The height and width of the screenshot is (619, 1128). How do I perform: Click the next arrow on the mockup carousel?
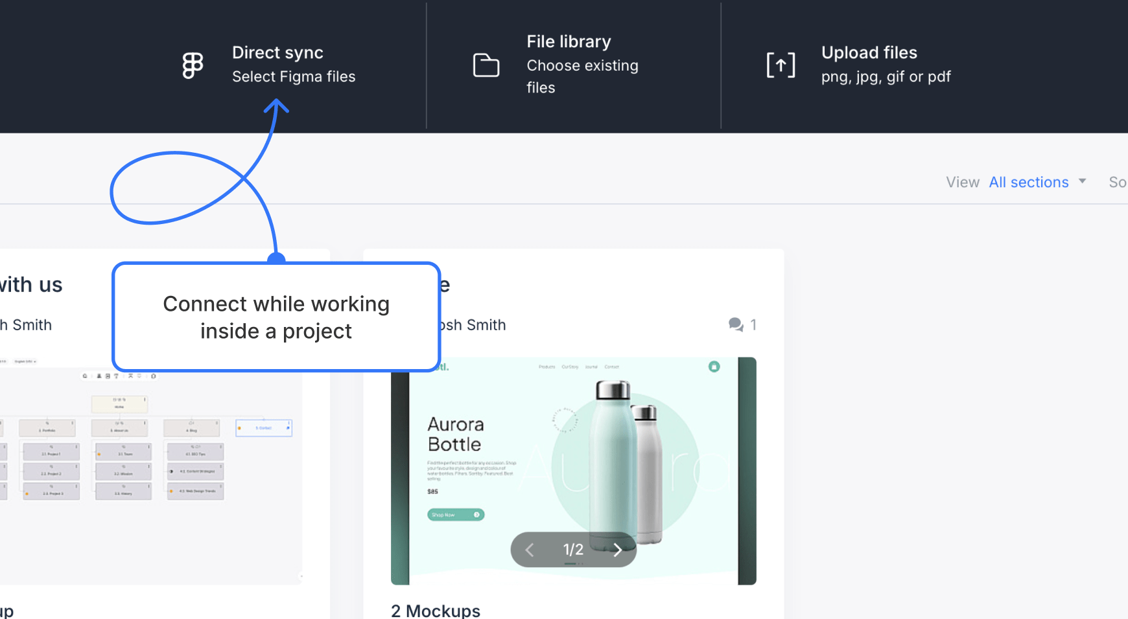618,550
